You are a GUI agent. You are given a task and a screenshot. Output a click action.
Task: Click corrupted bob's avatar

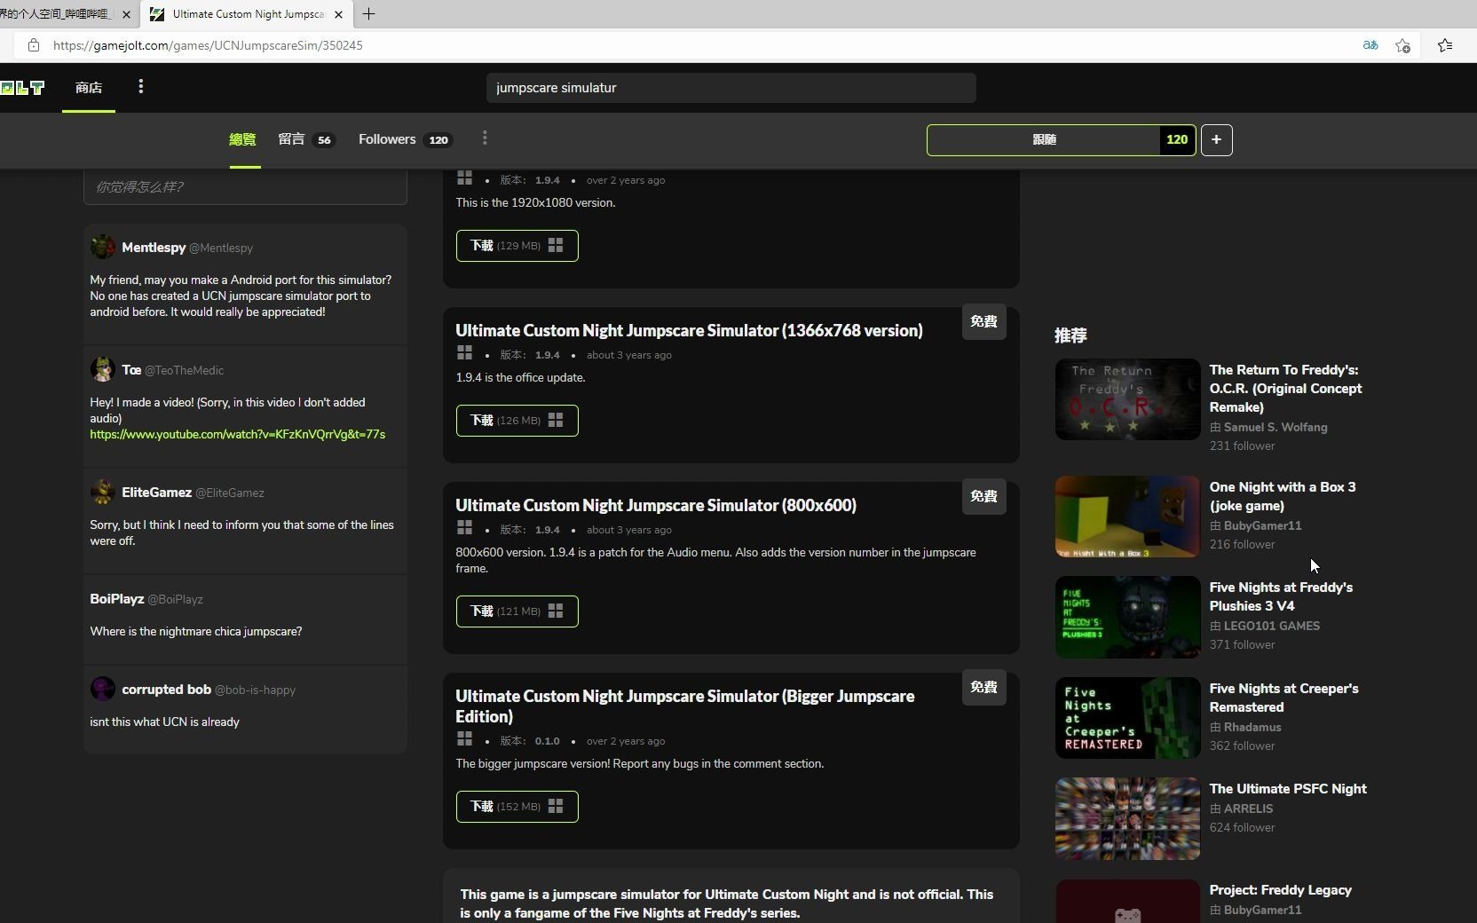click(103, 689)
